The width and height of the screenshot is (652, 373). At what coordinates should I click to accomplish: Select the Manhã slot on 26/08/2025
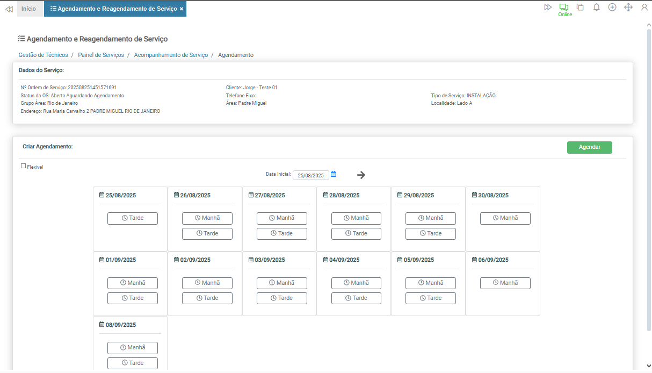coord(207,218)
